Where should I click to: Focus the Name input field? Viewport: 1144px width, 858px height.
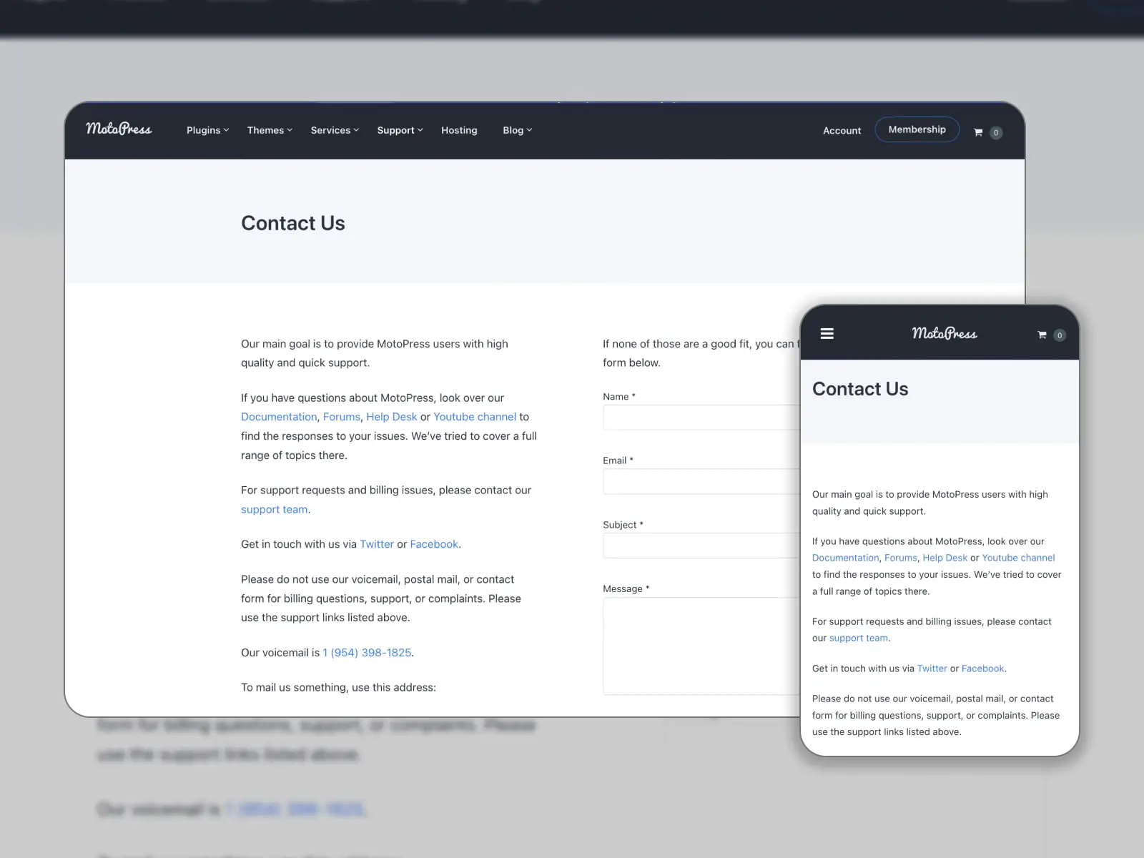point(701,418)
